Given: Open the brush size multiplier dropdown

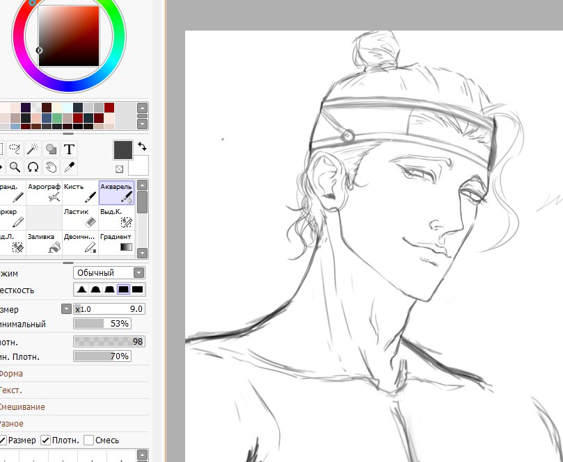Looking at the screenshot, I should (66, 309).
